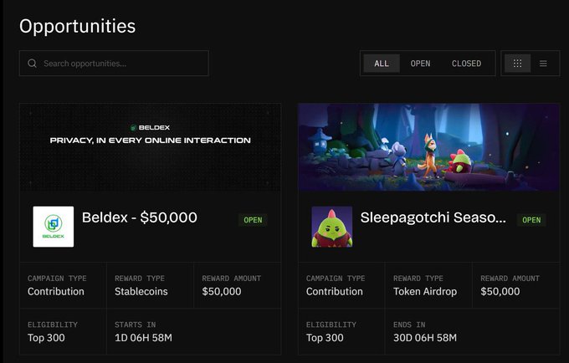
Task: Click Beldex card's $50,000 reward amount value
Action: [x=222, y=291]
